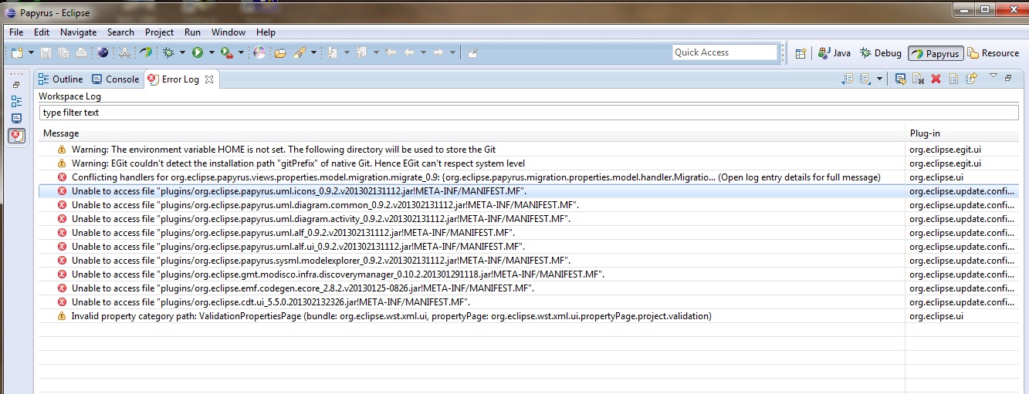
Task: Minimize the Error Log view panel
Action: click(1008, 78)
